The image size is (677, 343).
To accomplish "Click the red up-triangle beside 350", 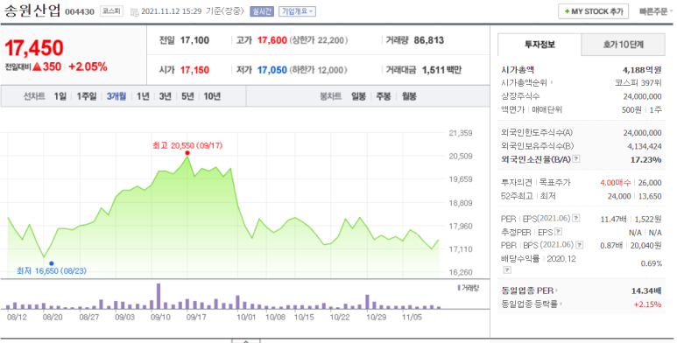I will point(36,66).
